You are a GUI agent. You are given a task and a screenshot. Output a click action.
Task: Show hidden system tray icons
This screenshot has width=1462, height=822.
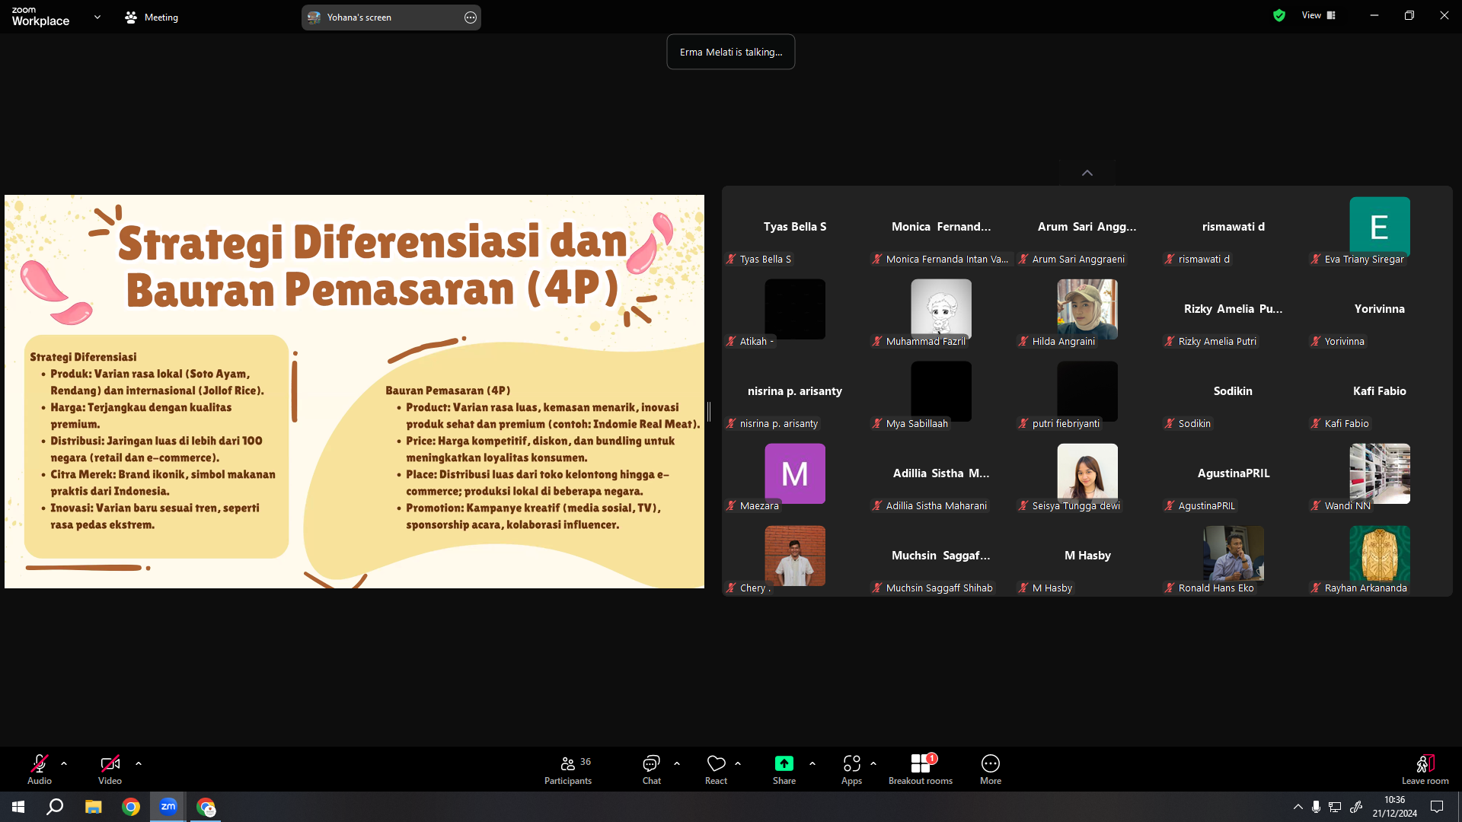pyautogui.click(x=1298, y=807)
